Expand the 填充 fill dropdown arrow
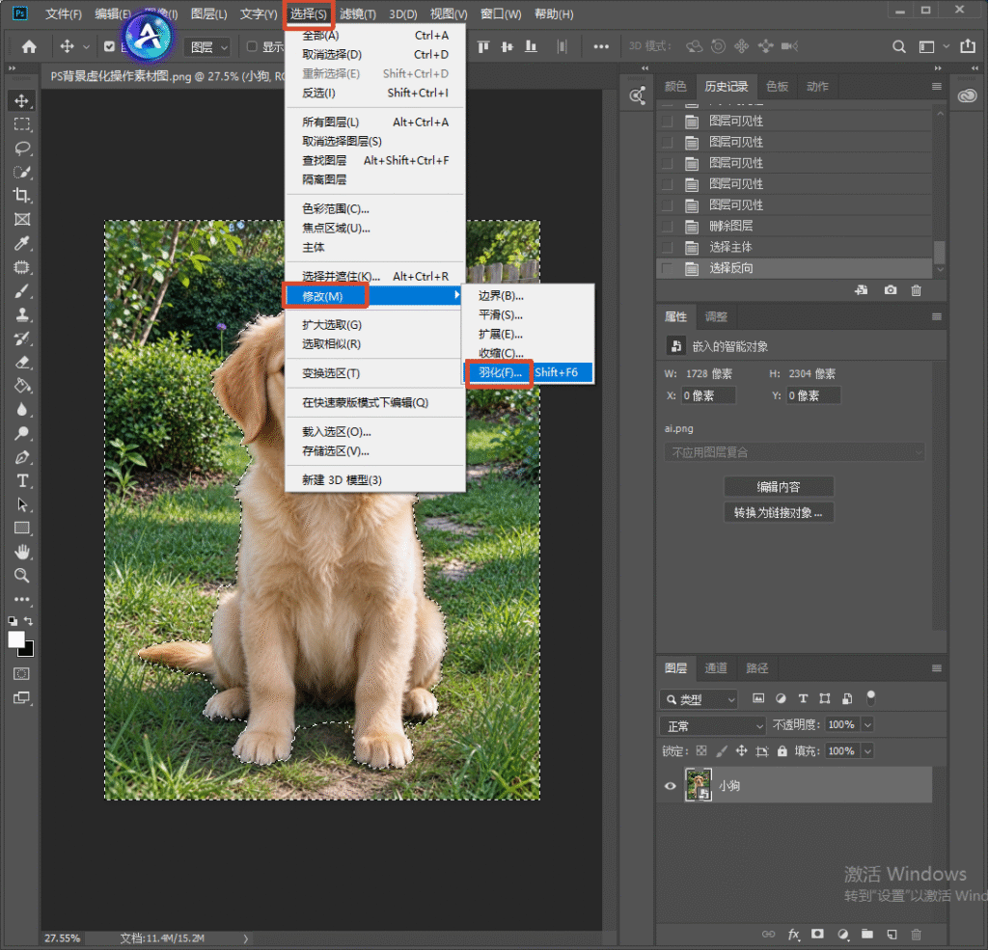Image resolution: width=988 pixels, height=950 pixels. tap(867, 751)
